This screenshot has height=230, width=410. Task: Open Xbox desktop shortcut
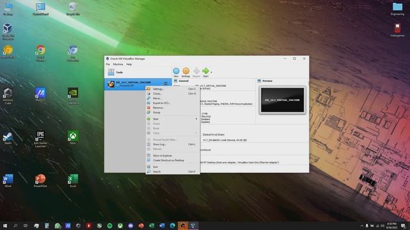(73, 138)
